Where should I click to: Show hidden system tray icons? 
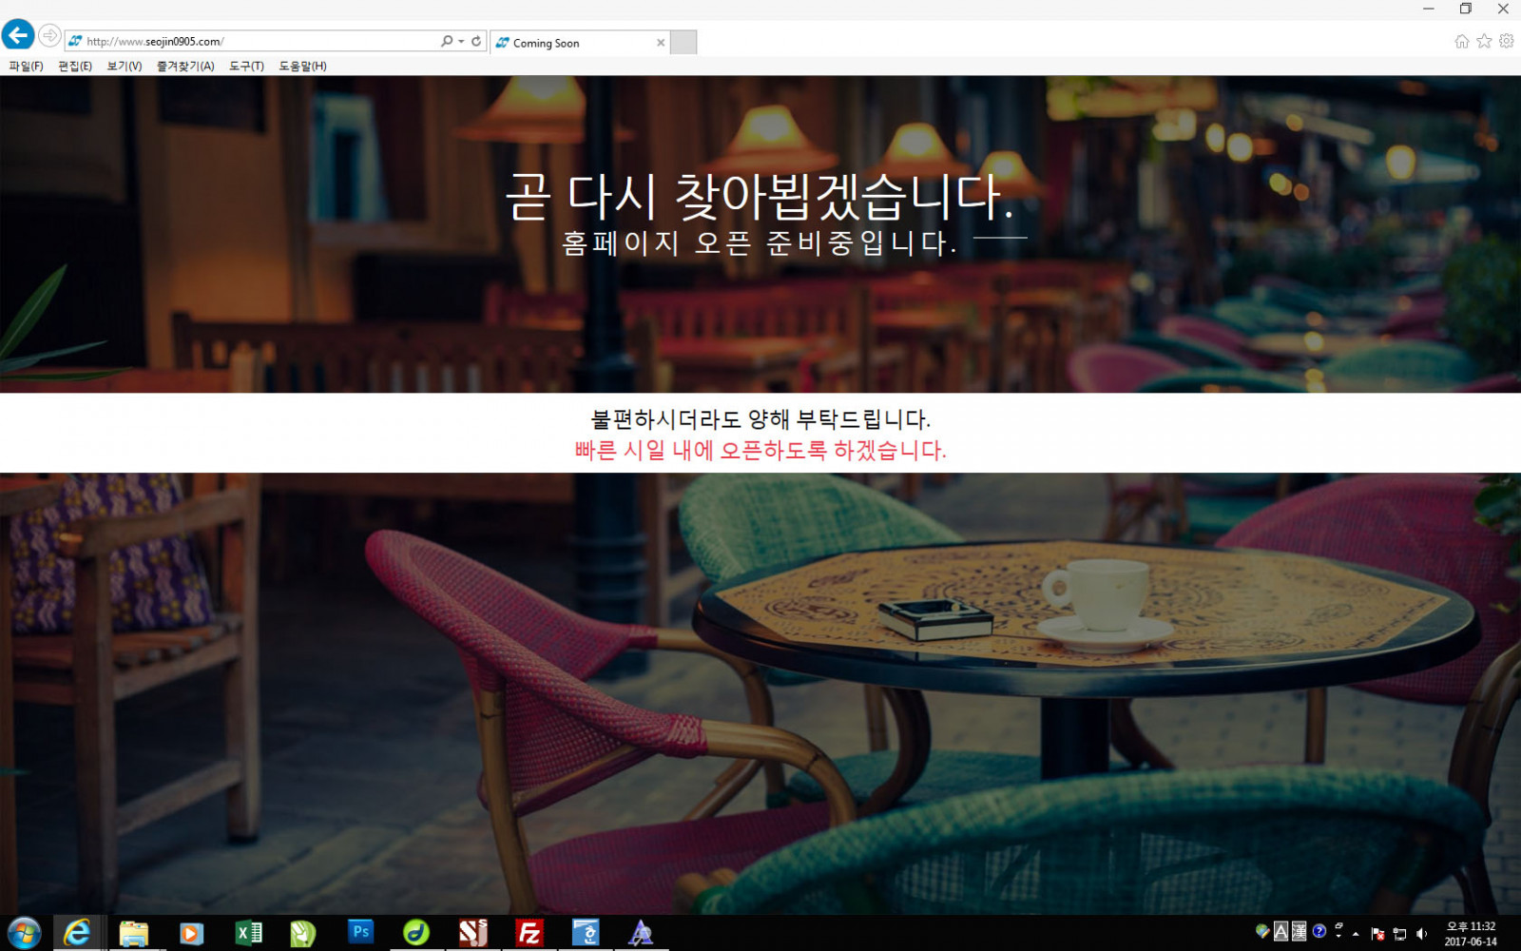tap(1356, 934)
